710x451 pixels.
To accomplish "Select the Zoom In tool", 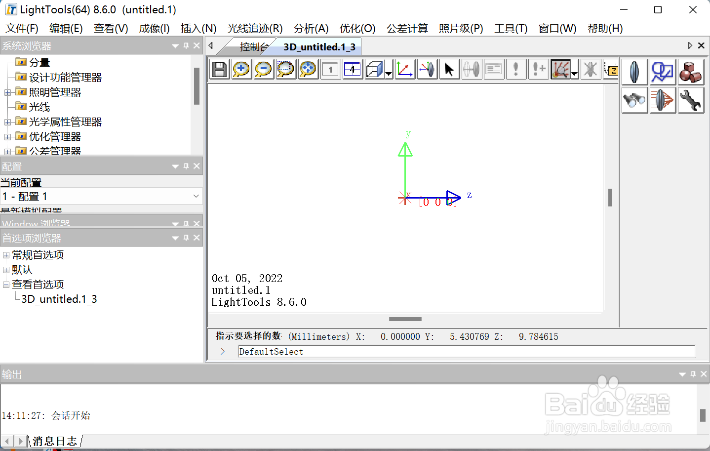I will click(241, 69).
